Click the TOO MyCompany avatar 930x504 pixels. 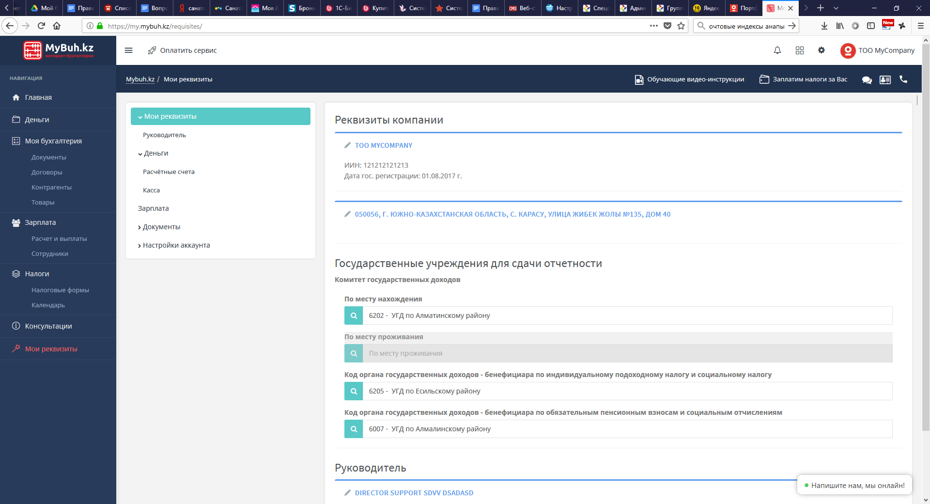tap(848, 50)
